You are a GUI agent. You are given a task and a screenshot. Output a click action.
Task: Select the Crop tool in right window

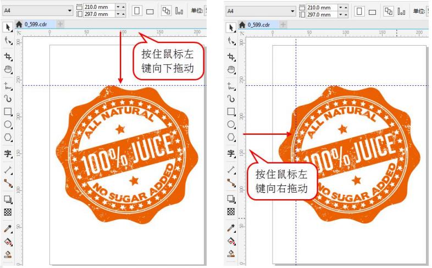click(231, 57)
